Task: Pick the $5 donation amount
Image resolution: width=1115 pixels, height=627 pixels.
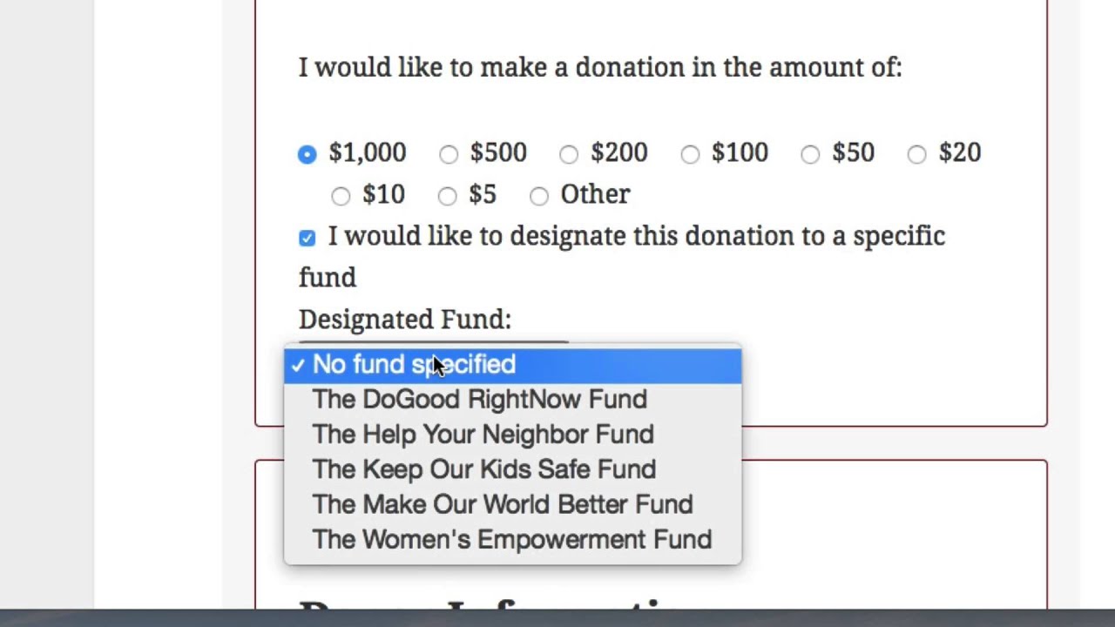Action: tap(447, 196)
